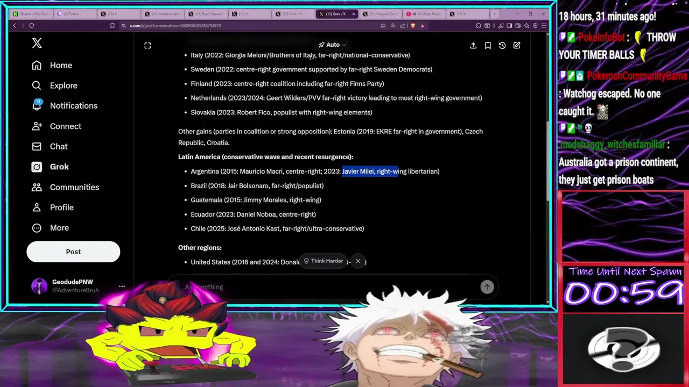Expand the Auto model dropdown
This screenshot has height=387, width=689.
(x=332, y=45)
